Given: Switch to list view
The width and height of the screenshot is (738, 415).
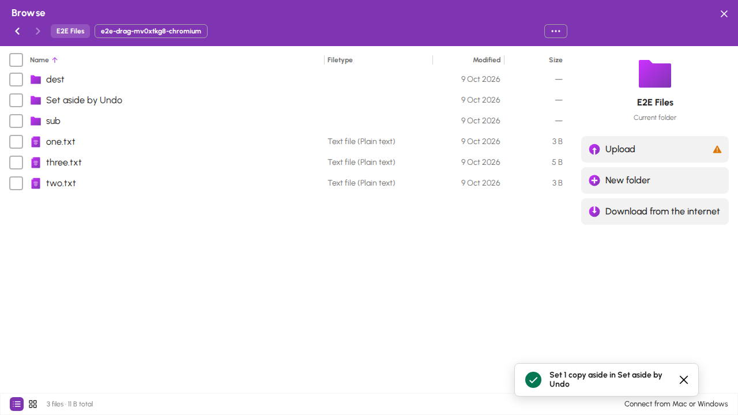Looking at the screenshot, I should coord(17,404).
